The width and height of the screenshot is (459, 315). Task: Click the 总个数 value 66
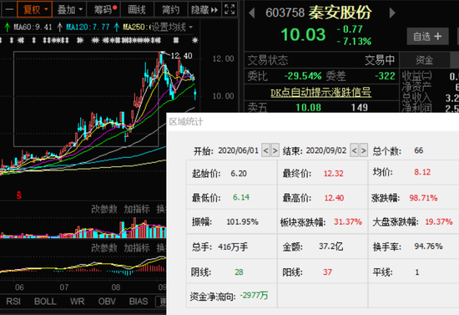tap(419, 150)
